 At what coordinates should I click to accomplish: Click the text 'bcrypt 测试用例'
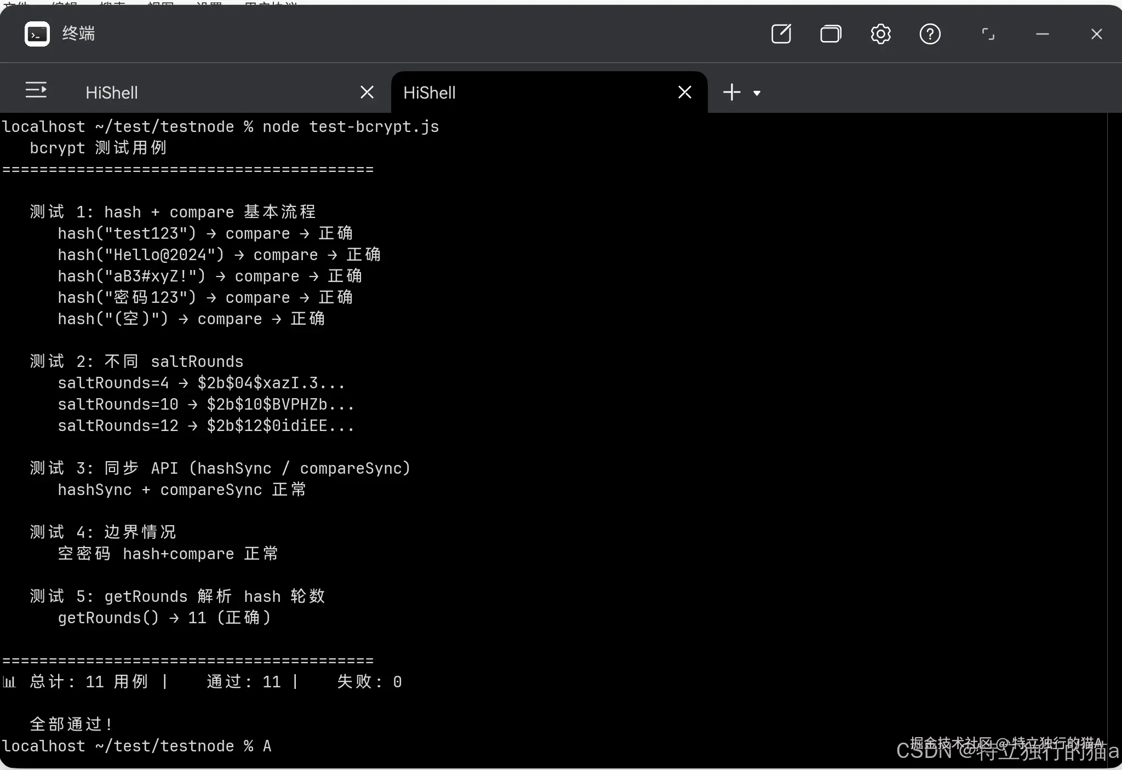[x=98, y=148]
